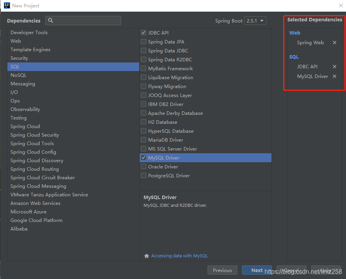The width and height of the screenshot is (346, 279).
Task: Remove Spring Web from selected dependencies
Action: tap(334, 43)
